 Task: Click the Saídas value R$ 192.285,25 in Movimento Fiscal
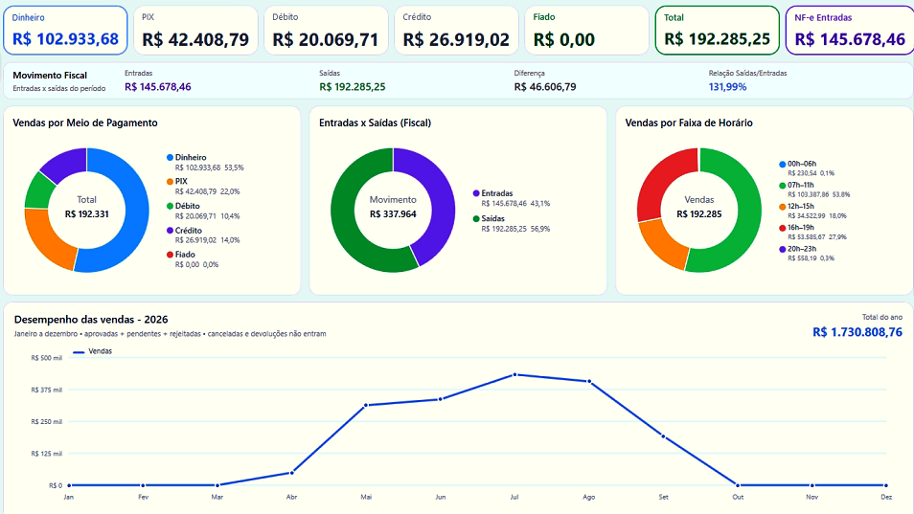coord(352,87)
